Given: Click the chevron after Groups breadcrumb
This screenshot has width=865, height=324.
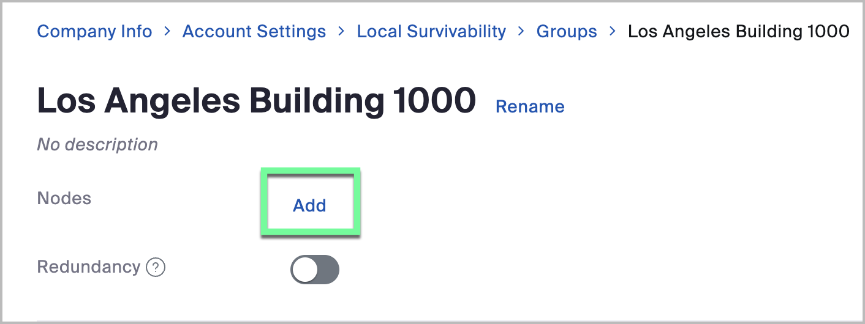Looking at the screenshot, I should coord(613,31).
